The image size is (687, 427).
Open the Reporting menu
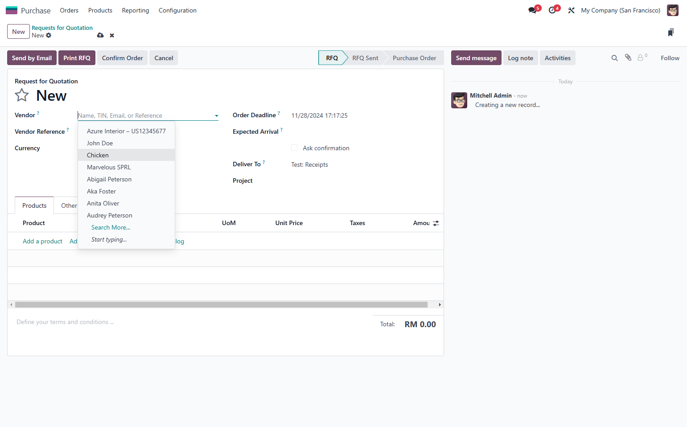[136, 10]
